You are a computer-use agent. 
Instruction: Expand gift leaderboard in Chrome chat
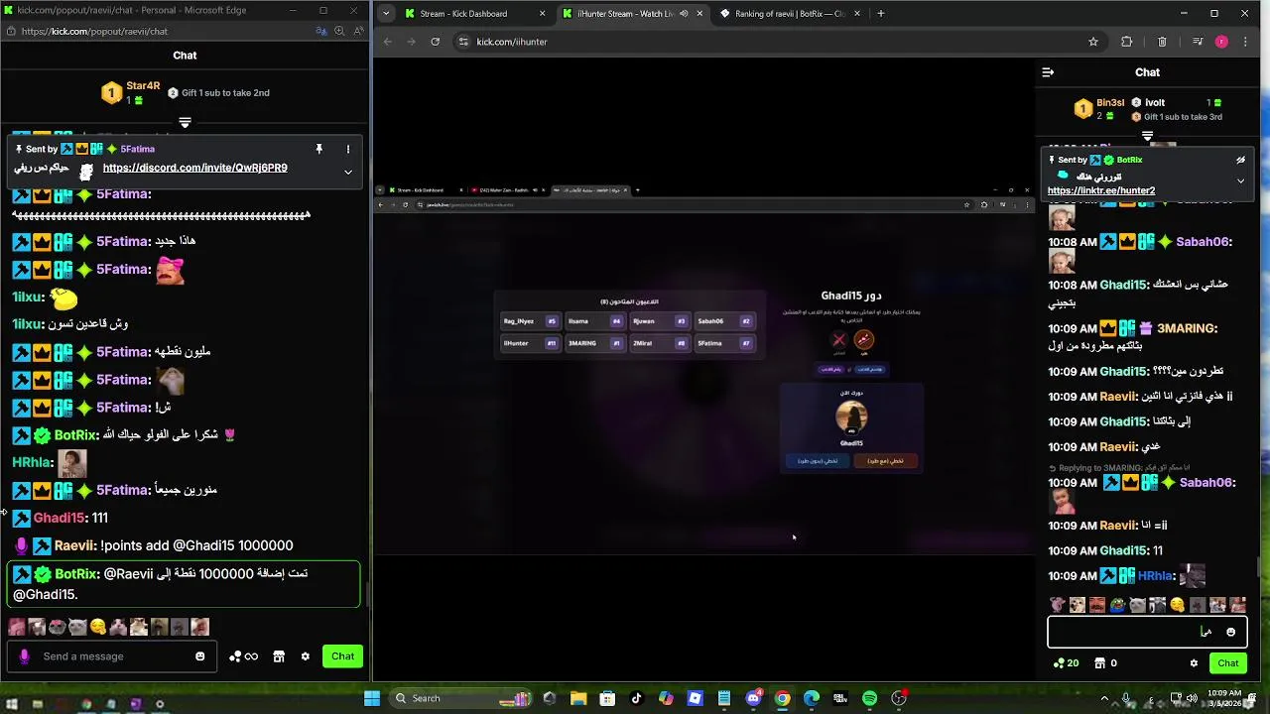click(x=1147, y=135)
